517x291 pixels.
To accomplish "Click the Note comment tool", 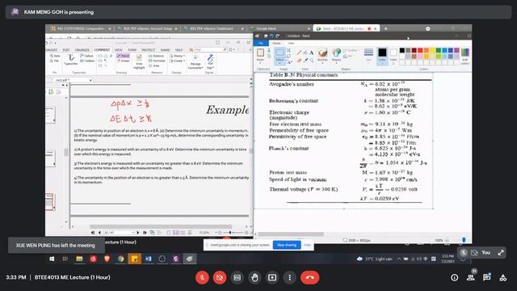I will coord(55,56).
